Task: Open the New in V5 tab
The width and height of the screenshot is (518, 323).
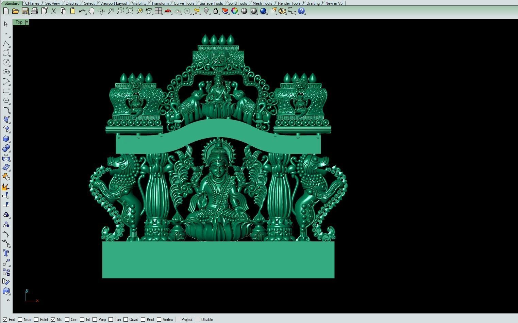Action: pyautogui.click(x=334, y=3)
